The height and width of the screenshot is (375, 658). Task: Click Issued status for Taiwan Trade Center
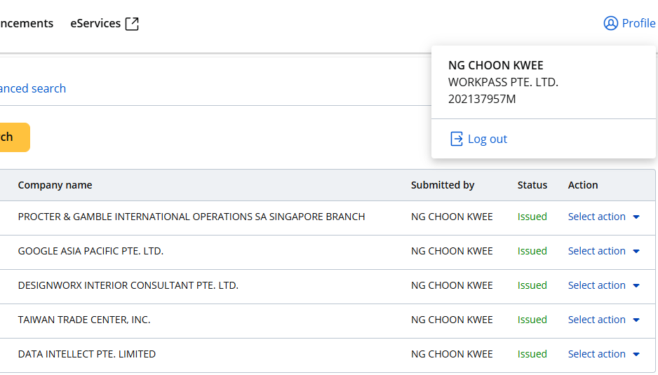pos(532,320)
